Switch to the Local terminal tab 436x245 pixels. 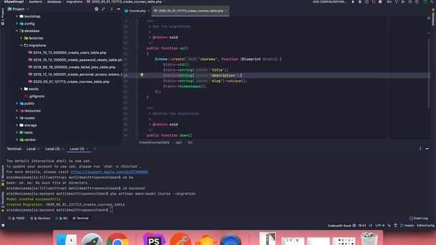click(x=31, y=149)
